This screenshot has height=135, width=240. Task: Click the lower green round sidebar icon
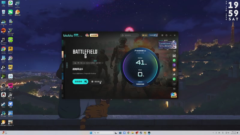[174, 79]
